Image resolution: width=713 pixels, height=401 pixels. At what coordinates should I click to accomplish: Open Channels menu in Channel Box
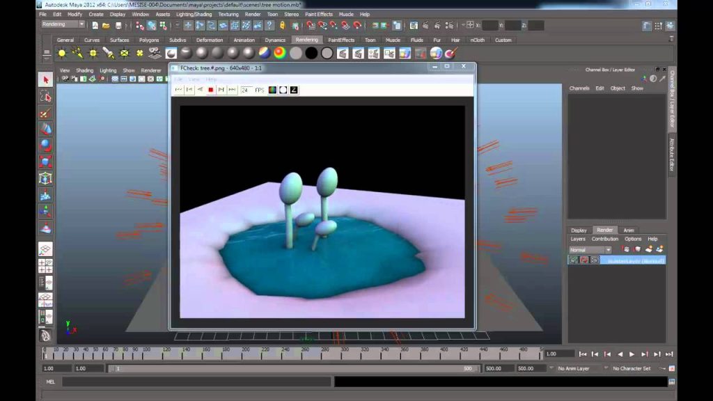(x=579, y=88)
